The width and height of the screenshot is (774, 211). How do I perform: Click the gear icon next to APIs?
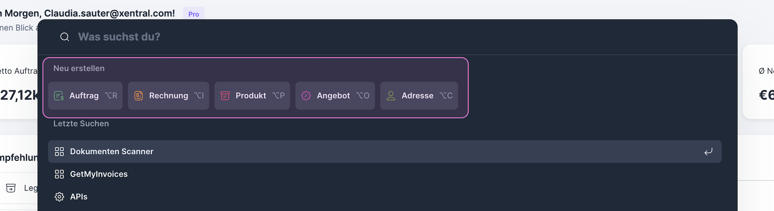click(59, 197)
